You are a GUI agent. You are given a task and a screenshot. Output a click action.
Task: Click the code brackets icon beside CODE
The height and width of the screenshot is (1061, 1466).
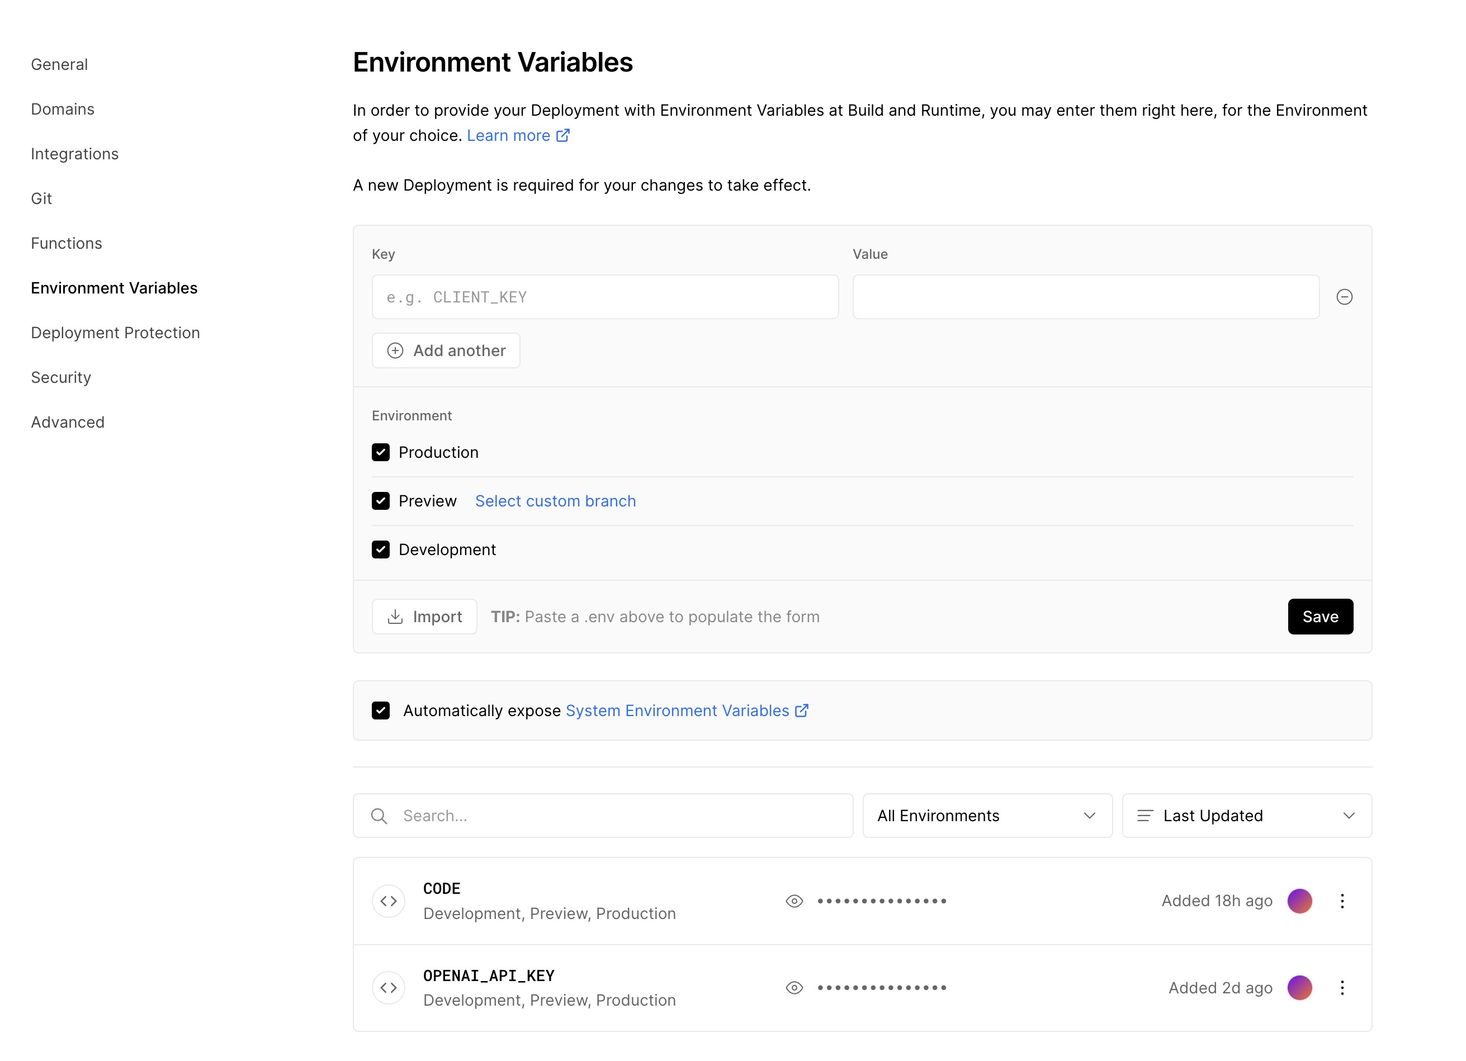tap(389, 901)
